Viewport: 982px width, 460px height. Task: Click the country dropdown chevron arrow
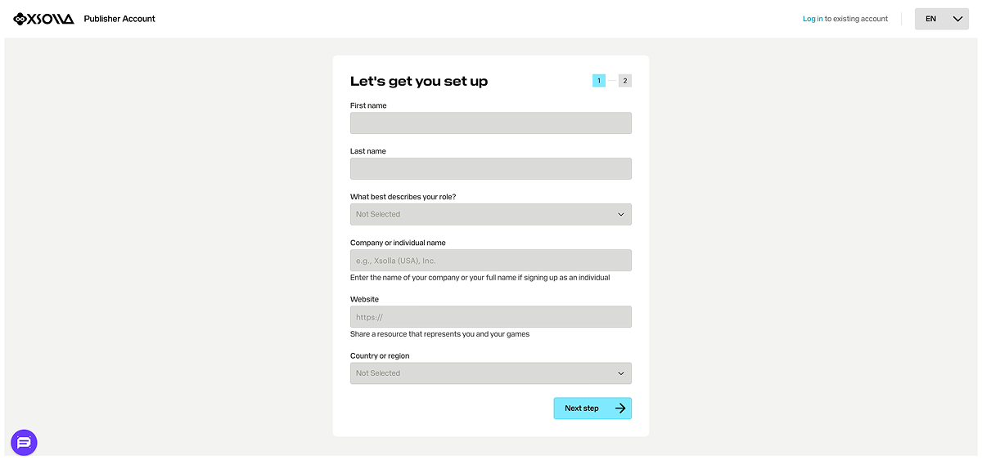[621, 373]
